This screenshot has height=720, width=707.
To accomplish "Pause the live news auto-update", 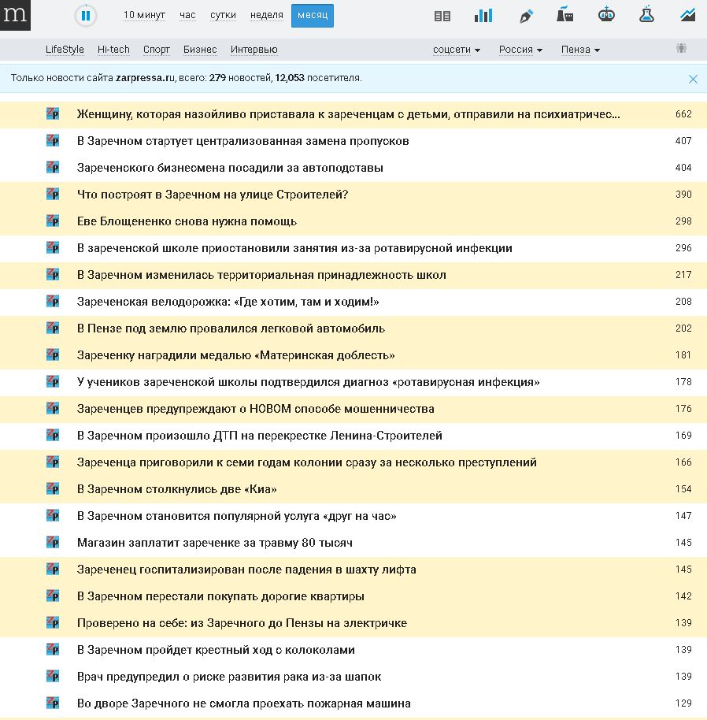I will tap(86, 16).
